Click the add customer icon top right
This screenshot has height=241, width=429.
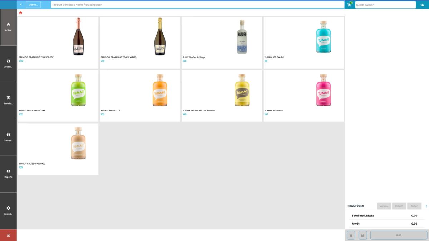coord(423,5)
